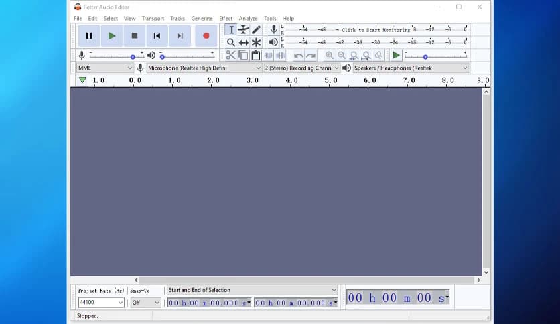The image size is (560, 324).
Task: Open the Recording Channels dropdown
Action: (x=302, y=68)
